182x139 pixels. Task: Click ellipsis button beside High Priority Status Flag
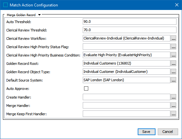173,47
